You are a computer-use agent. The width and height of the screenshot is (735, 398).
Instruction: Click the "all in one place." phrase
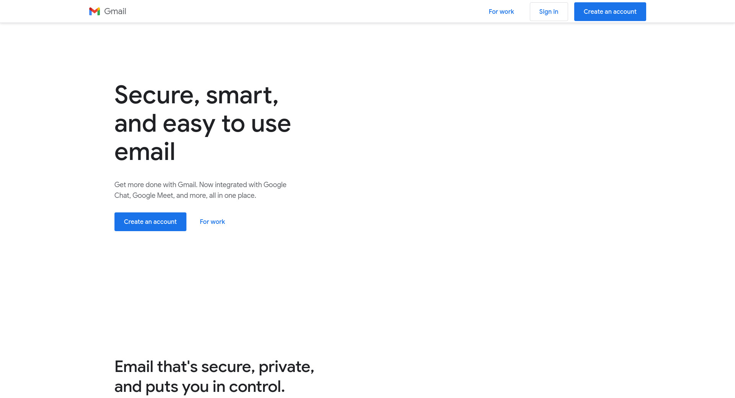click(x=232, y=195)
